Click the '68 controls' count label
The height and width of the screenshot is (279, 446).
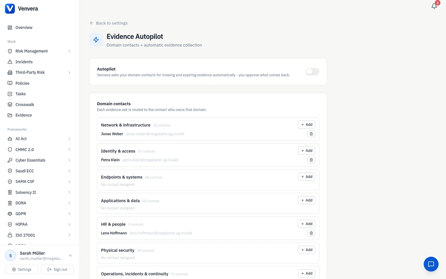pyautogui.click(x=154, y=177)
